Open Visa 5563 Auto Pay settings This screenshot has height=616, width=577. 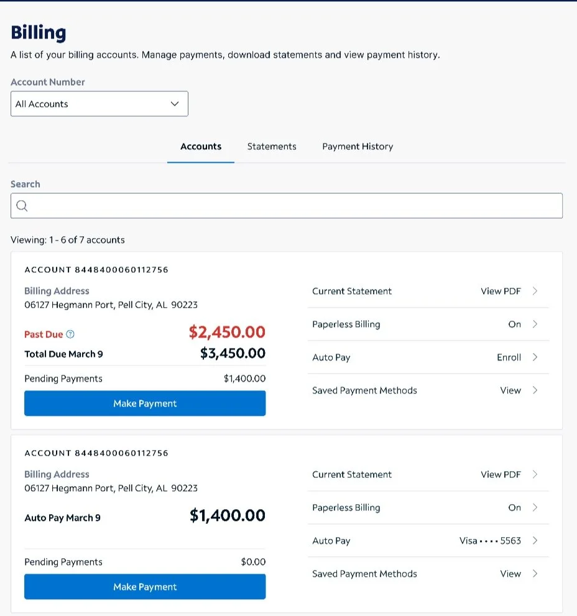[x=490, y=541]
